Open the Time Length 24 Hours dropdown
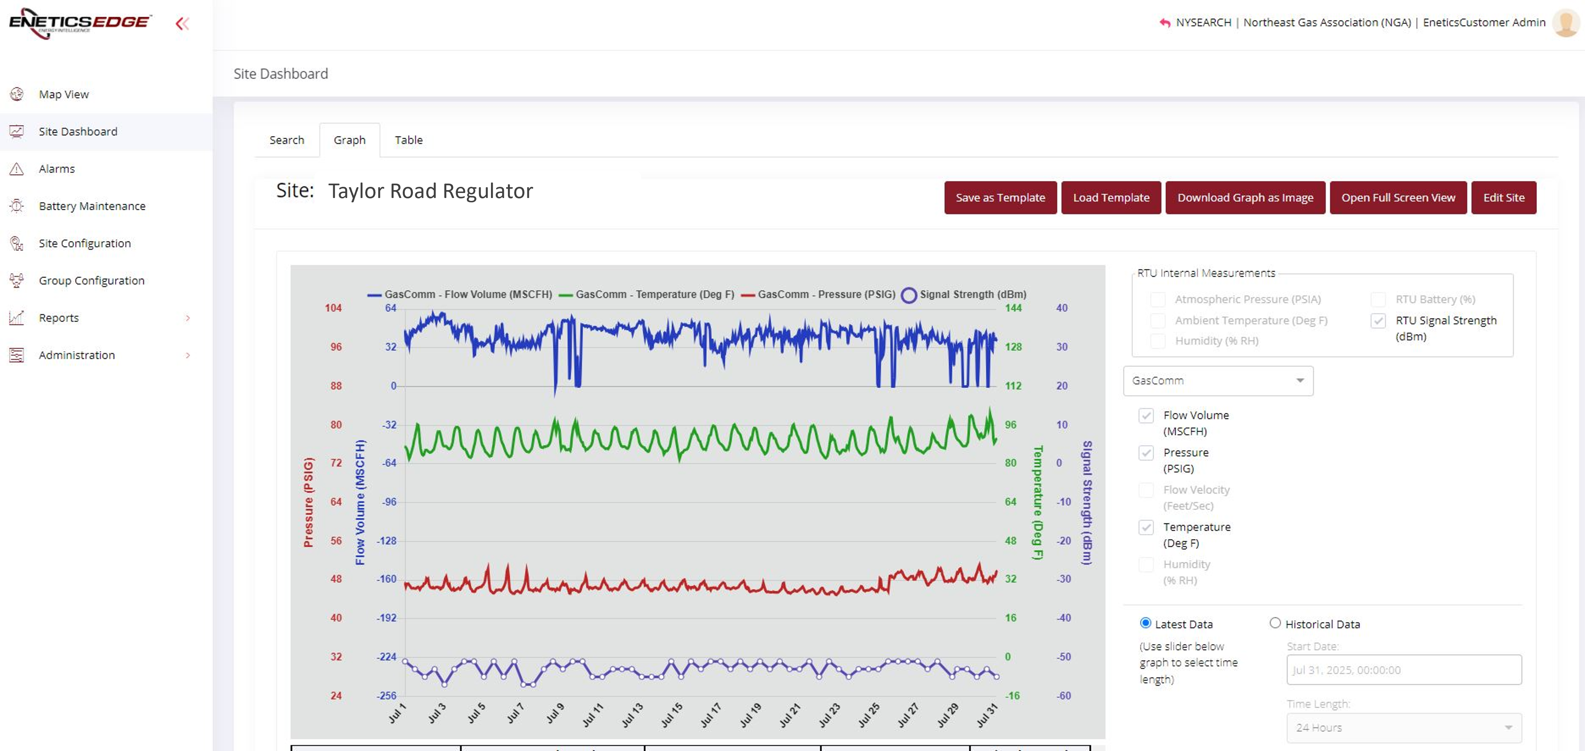Viewport: 1585px width, 751px height. click(1403, 728)
